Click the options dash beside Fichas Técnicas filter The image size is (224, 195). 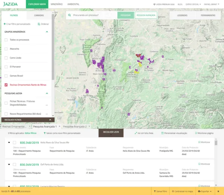(47, 105)
